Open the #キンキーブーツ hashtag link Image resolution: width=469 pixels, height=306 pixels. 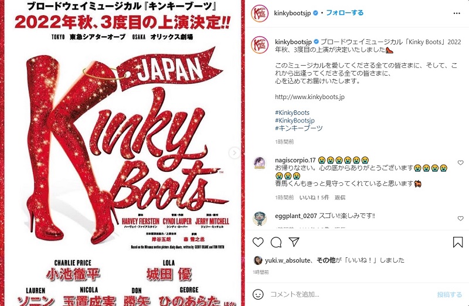pyautogui.click(x=299, y=128)
